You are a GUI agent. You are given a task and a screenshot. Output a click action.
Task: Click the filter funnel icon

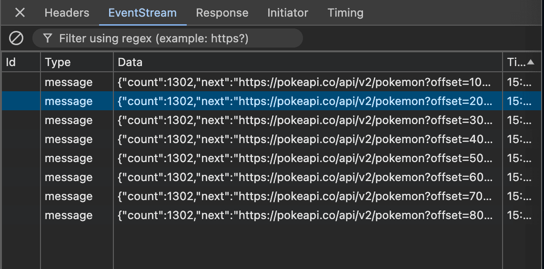(48, 38)
